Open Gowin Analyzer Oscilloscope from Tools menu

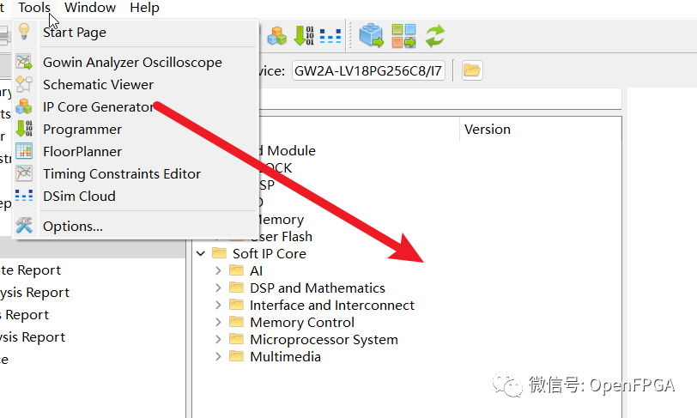[x=132, y=63]
